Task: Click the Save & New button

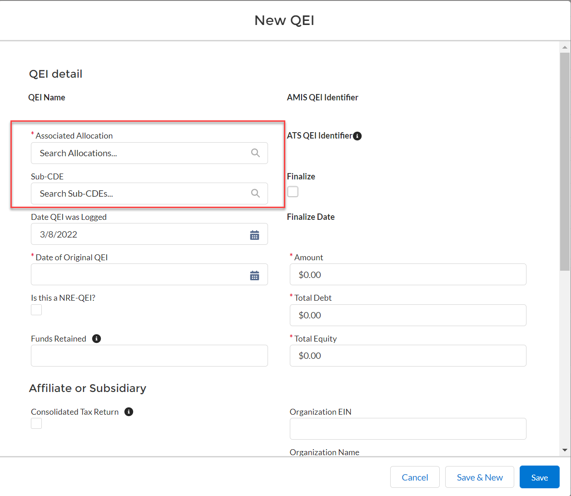Action: [x=479, y=477]
